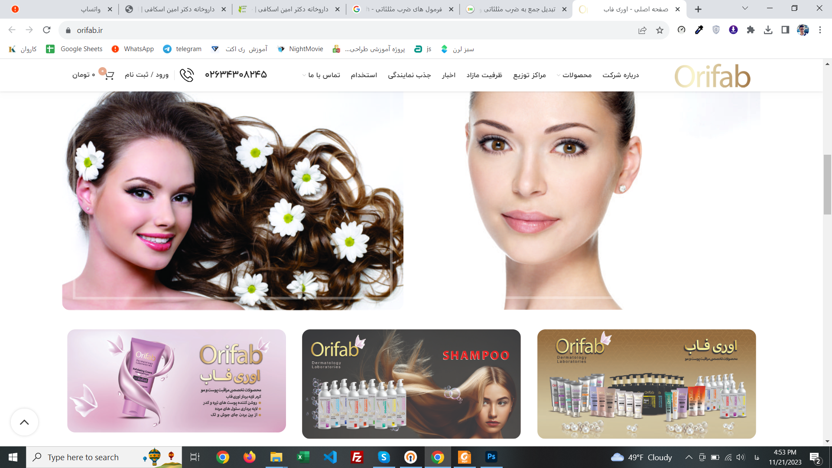Click the phone number ۰۲۶۳۴۳۰۸۲۴۵
The width and height of the screenshot is (832, 468).
click(236, 75)
